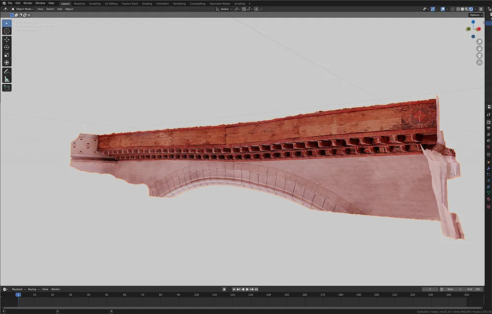
Task: Select the Cursor tool
Action: (7, 31)
